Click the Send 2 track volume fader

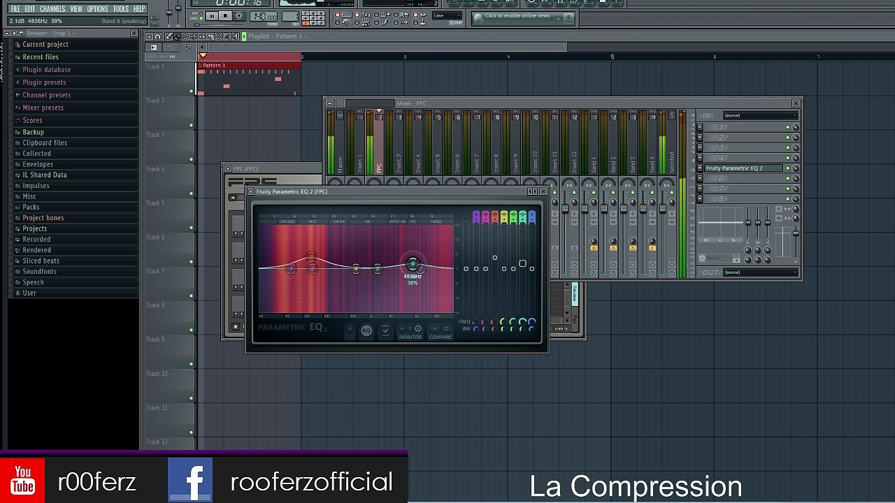point(604,208)
